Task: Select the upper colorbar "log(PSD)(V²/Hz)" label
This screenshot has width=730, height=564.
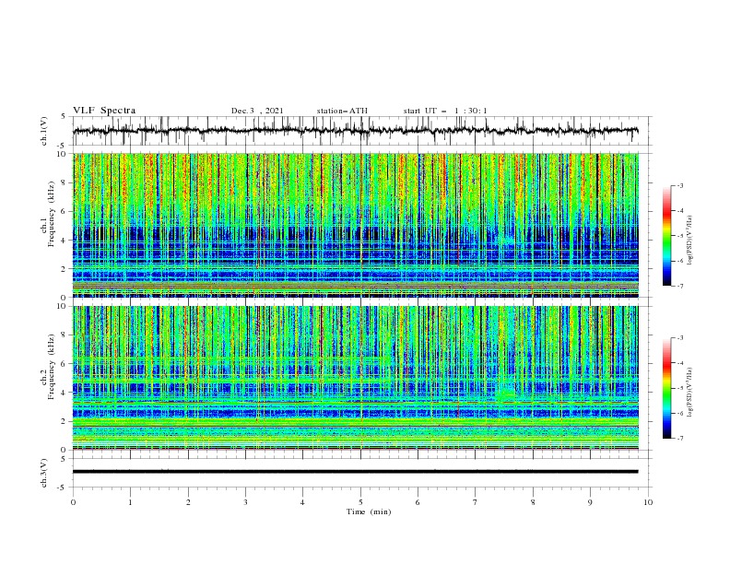Action: coord(689,241)
